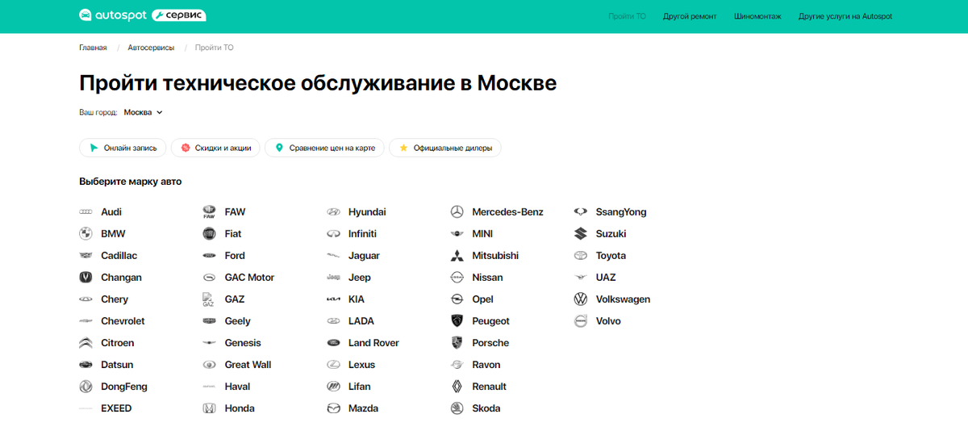Click the Jeep logo icon
Screen dimensions: 968x435
(333, 278)
